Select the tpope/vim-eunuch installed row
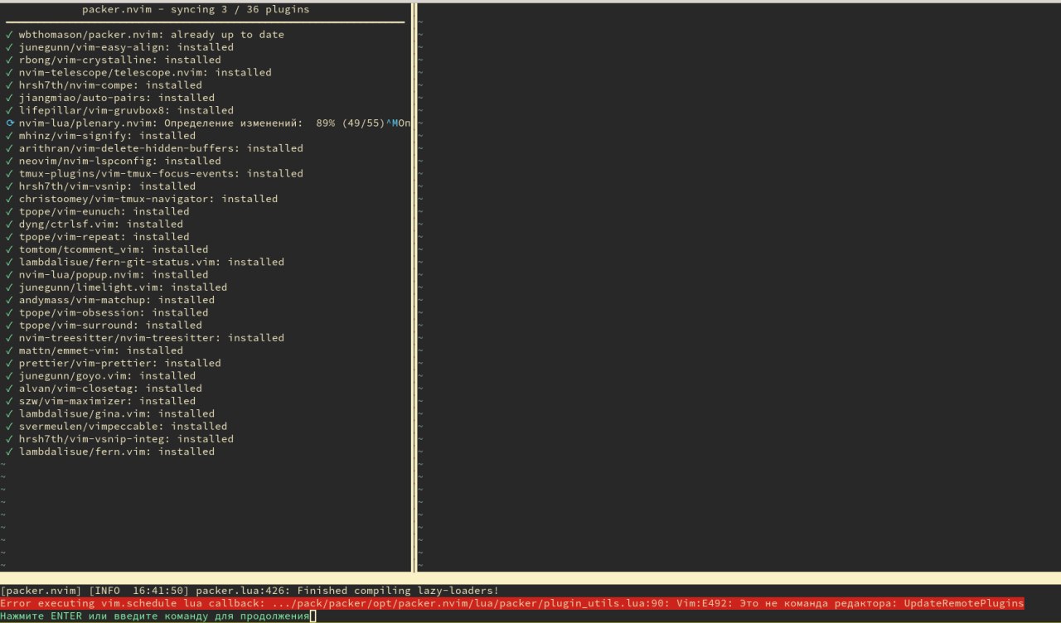 pos(98,211)
